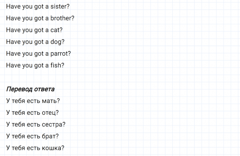Click the text 'Have you got a cat?'

[34, 30]
